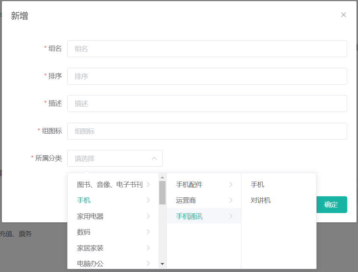Focus the 组名 input field
Screen dimensions: 358x272
point(207,49)
